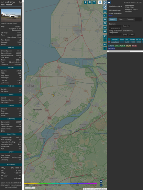
Task: Toggle the K map button
Action: [x=105, y=23]
